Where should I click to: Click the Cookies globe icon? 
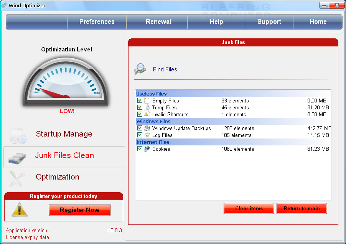point(147,149)
